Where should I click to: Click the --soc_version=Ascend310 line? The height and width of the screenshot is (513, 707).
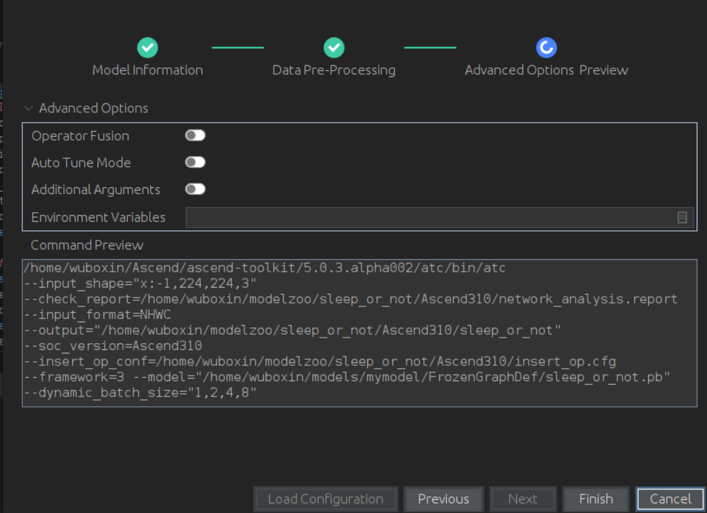(112, 346)
